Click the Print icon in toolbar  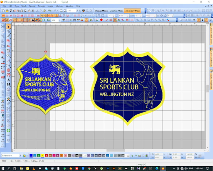click(x=22, y=11)
